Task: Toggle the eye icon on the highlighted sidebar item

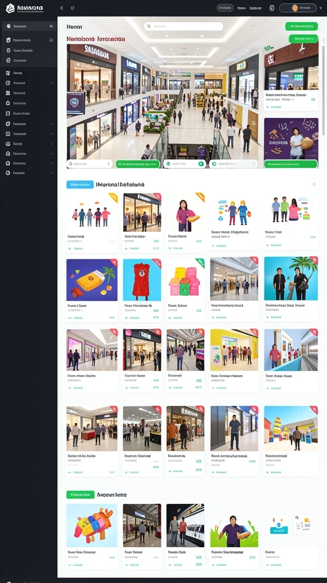Action: click(x=51, y=26)
